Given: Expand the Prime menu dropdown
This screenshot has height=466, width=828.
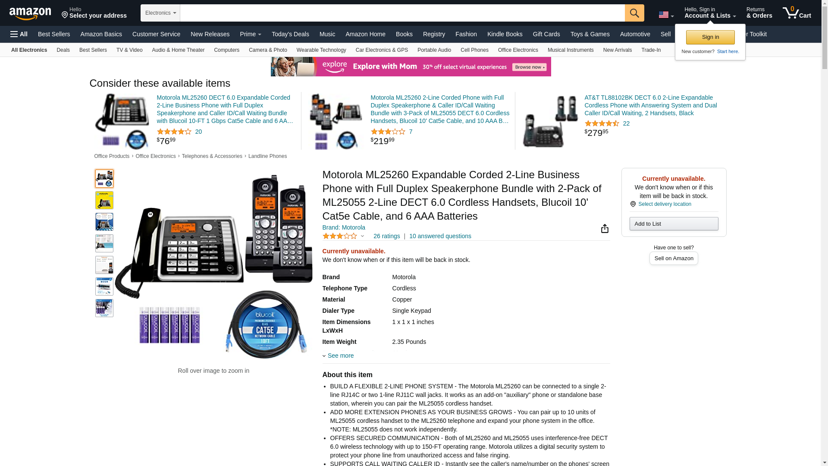Looking at the screenshot, I should (x=251, y=34).
